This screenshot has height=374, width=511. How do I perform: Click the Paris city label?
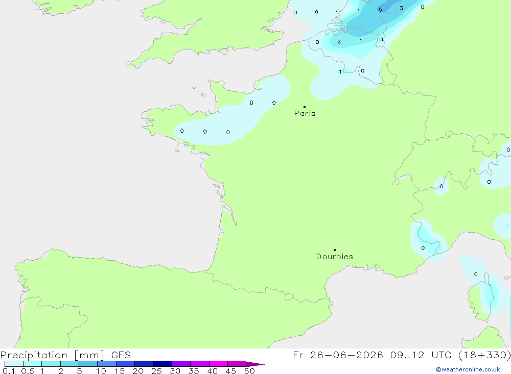(305, 113)
